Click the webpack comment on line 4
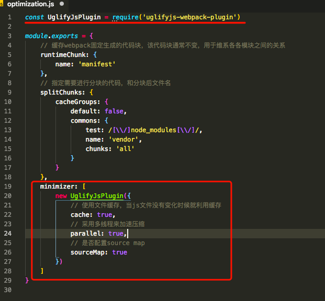The width and height of the screenshot is (325, 301). [163, 45]
